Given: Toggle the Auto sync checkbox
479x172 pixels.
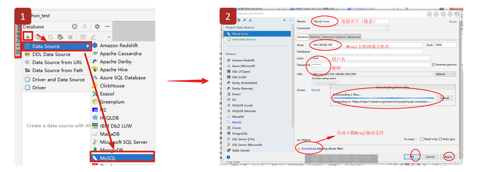Looking at the screenshot, I should 440,139.
